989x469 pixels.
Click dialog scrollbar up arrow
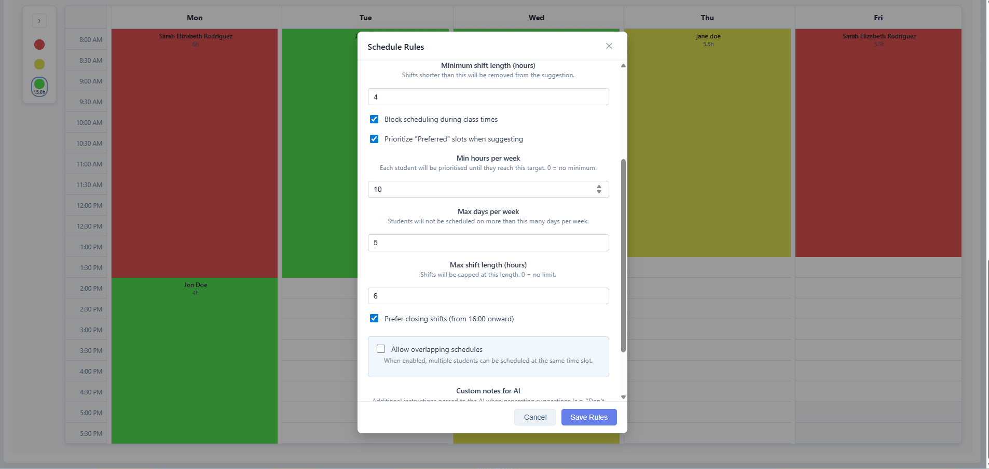(623, 66)
